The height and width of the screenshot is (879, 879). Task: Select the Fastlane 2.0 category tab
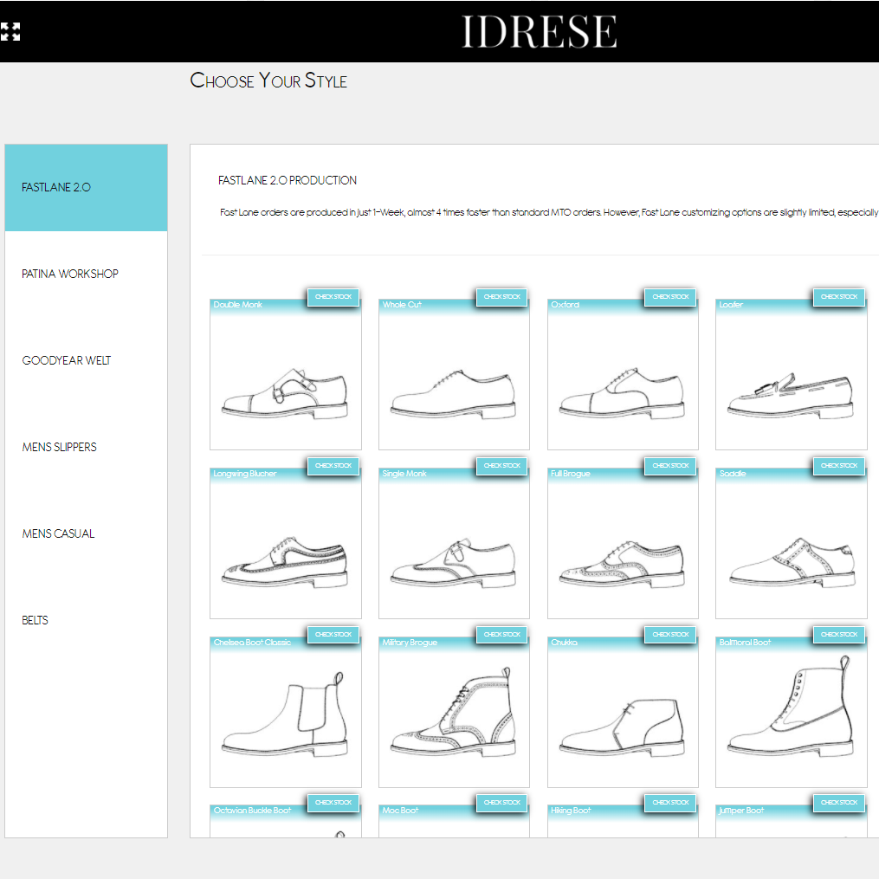(86, 187)
